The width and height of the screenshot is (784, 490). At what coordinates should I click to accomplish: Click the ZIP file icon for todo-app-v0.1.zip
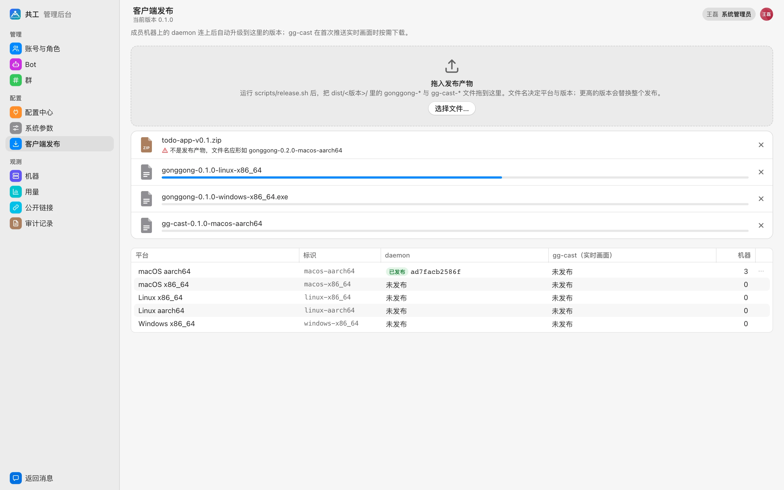(x=146, y=145)
